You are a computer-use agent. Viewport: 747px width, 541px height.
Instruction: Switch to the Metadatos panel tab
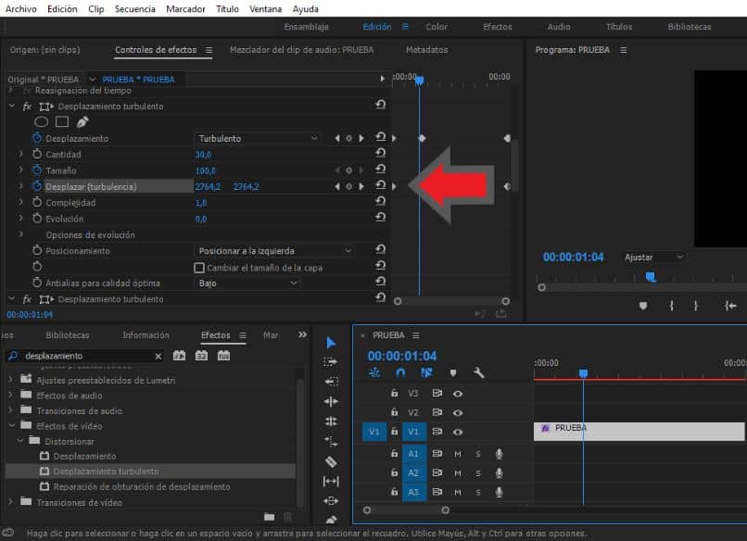pyautogui.click(x=426, y=49)
